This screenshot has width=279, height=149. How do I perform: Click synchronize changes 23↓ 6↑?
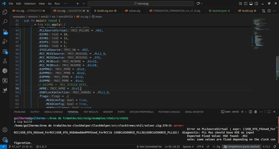click(x=27, y=147)
